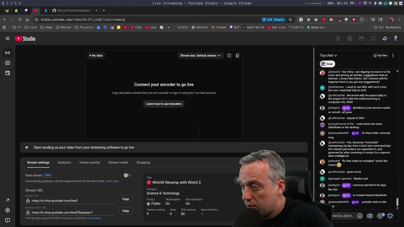Reload the page in Chrome

pos(20,20)
